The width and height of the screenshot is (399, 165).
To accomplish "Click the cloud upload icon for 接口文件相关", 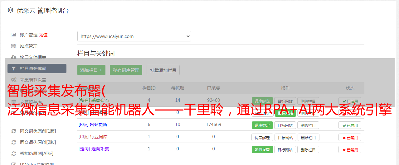I will point(14,57).
